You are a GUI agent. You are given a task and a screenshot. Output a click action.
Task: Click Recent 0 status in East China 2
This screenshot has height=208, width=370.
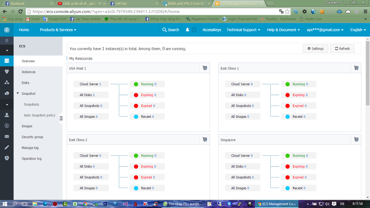(147, 188)
